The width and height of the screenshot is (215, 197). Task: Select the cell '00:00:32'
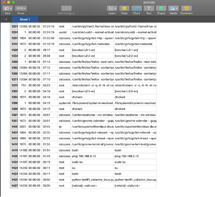[34, 27]
